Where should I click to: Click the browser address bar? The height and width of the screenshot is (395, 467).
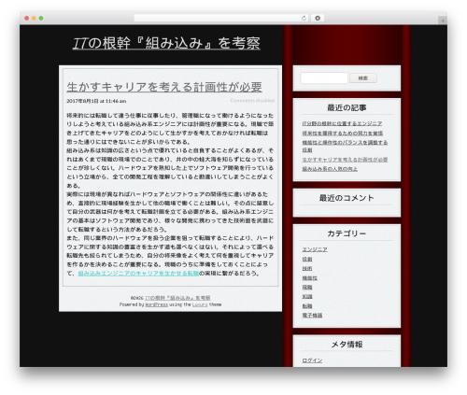click(x=220, y=19)
